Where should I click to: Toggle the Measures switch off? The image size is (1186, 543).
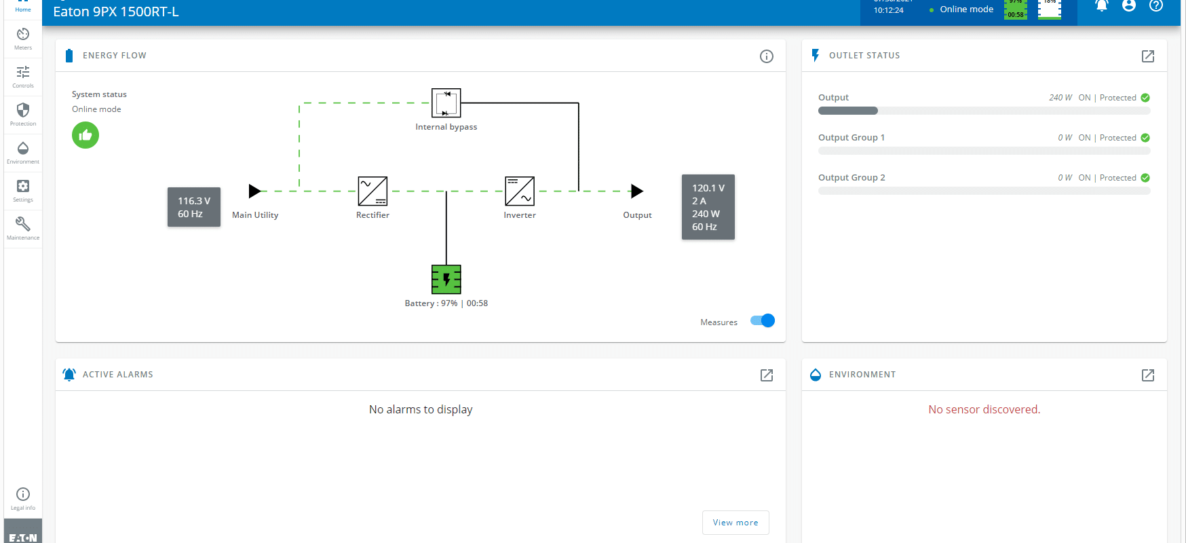pos(763,320)
